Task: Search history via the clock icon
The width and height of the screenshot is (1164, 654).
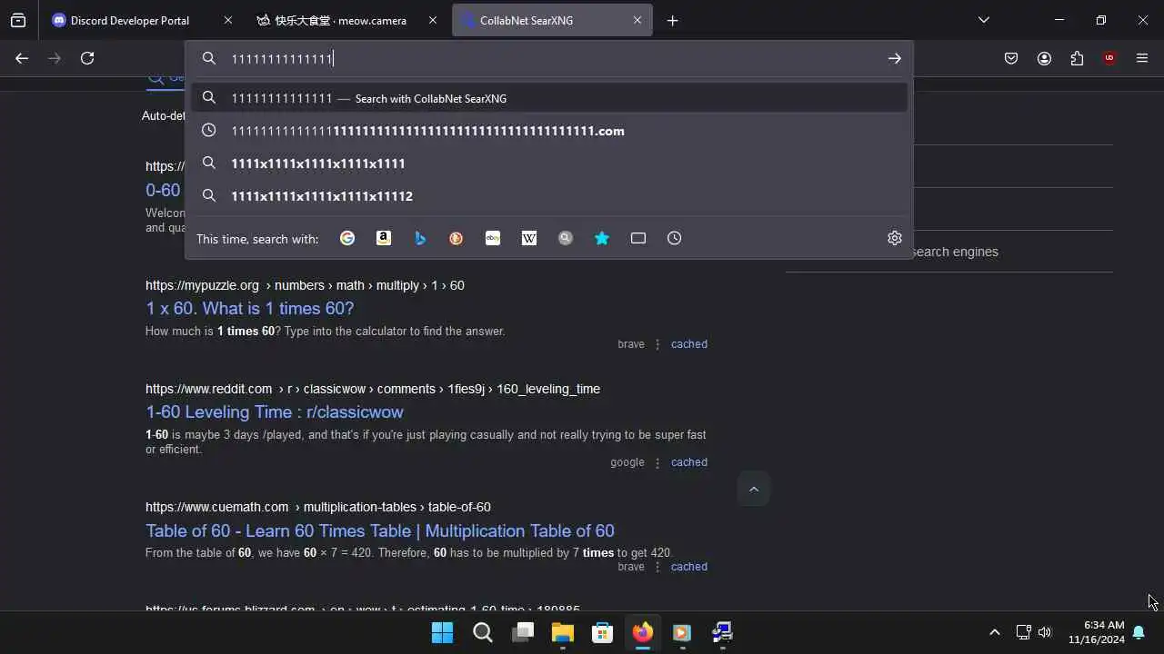Action: tap(675, 238)
